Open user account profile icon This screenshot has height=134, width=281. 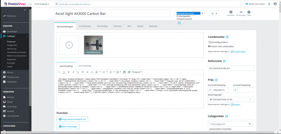coord(275,4)
